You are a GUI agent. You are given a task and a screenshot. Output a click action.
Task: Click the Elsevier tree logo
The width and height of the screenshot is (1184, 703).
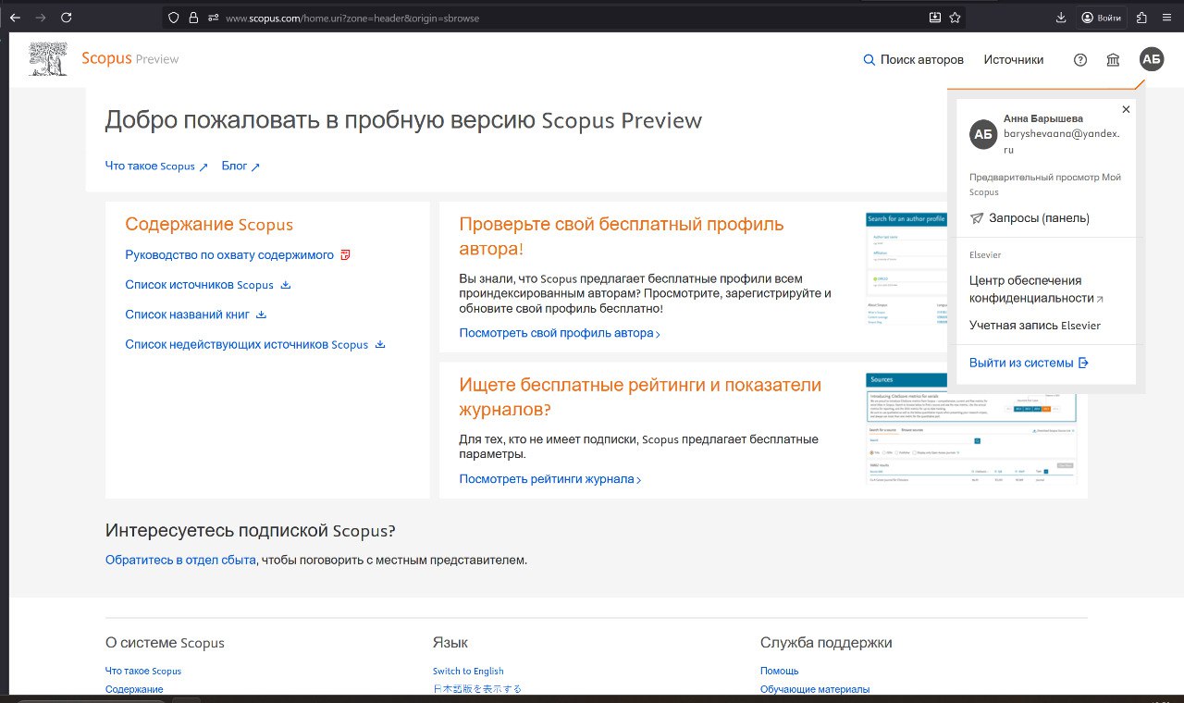click(46, 58)
